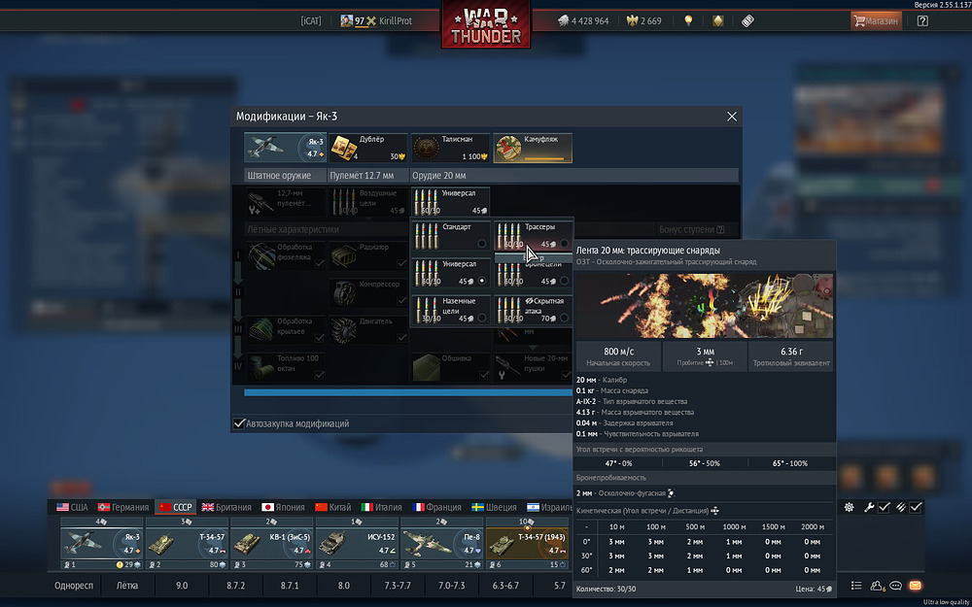Image resolution: width=972 pixels, height=607 pixels.
Task: Select the Компрессор modification
Action: (368, 293)
